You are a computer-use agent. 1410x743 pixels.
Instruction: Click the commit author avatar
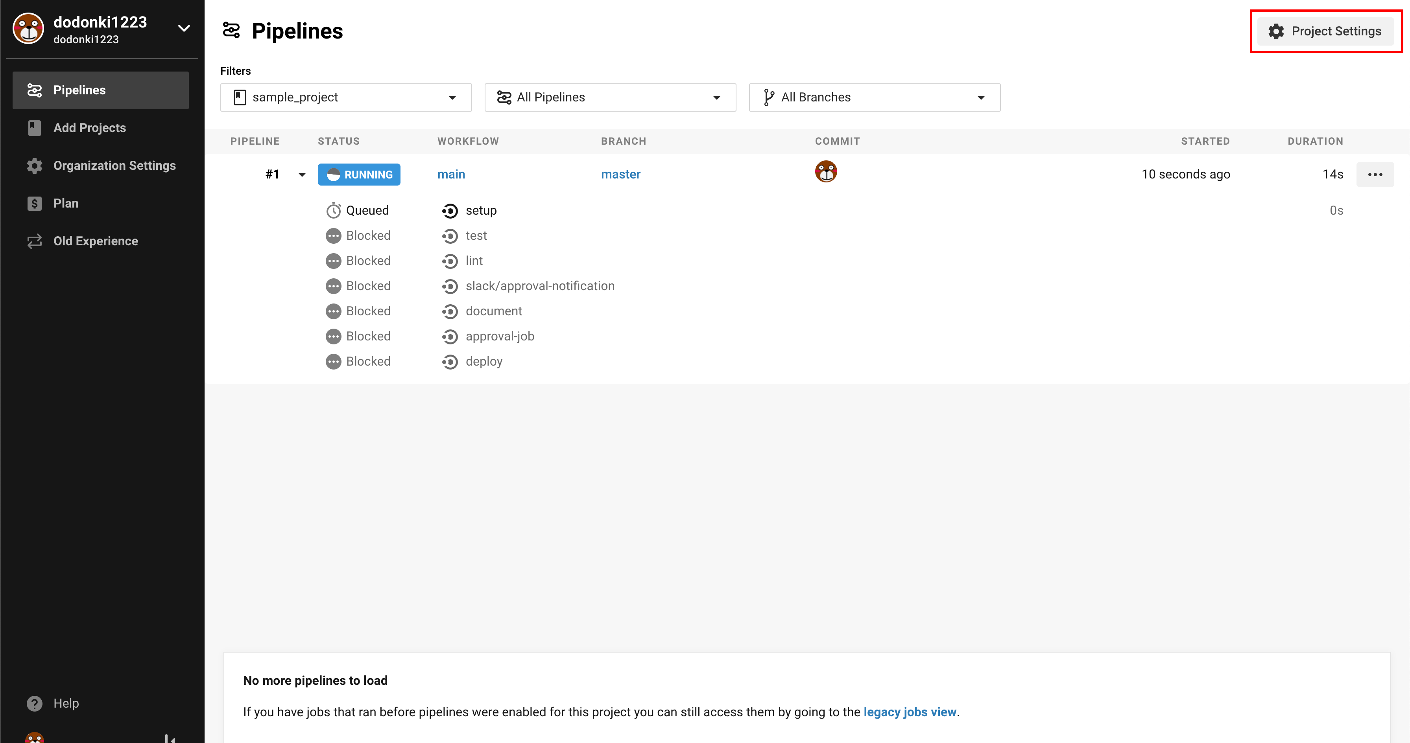(825, 172)
